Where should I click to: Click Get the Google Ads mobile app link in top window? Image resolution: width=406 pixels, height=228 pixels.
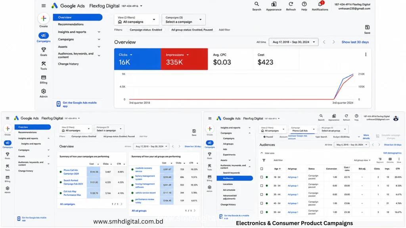[x=80, y=104]
